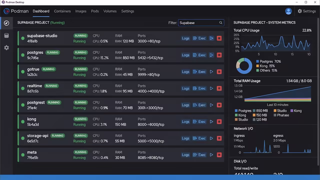Stop the realtime container
320x180 pixels.
[x=219, y=88]
